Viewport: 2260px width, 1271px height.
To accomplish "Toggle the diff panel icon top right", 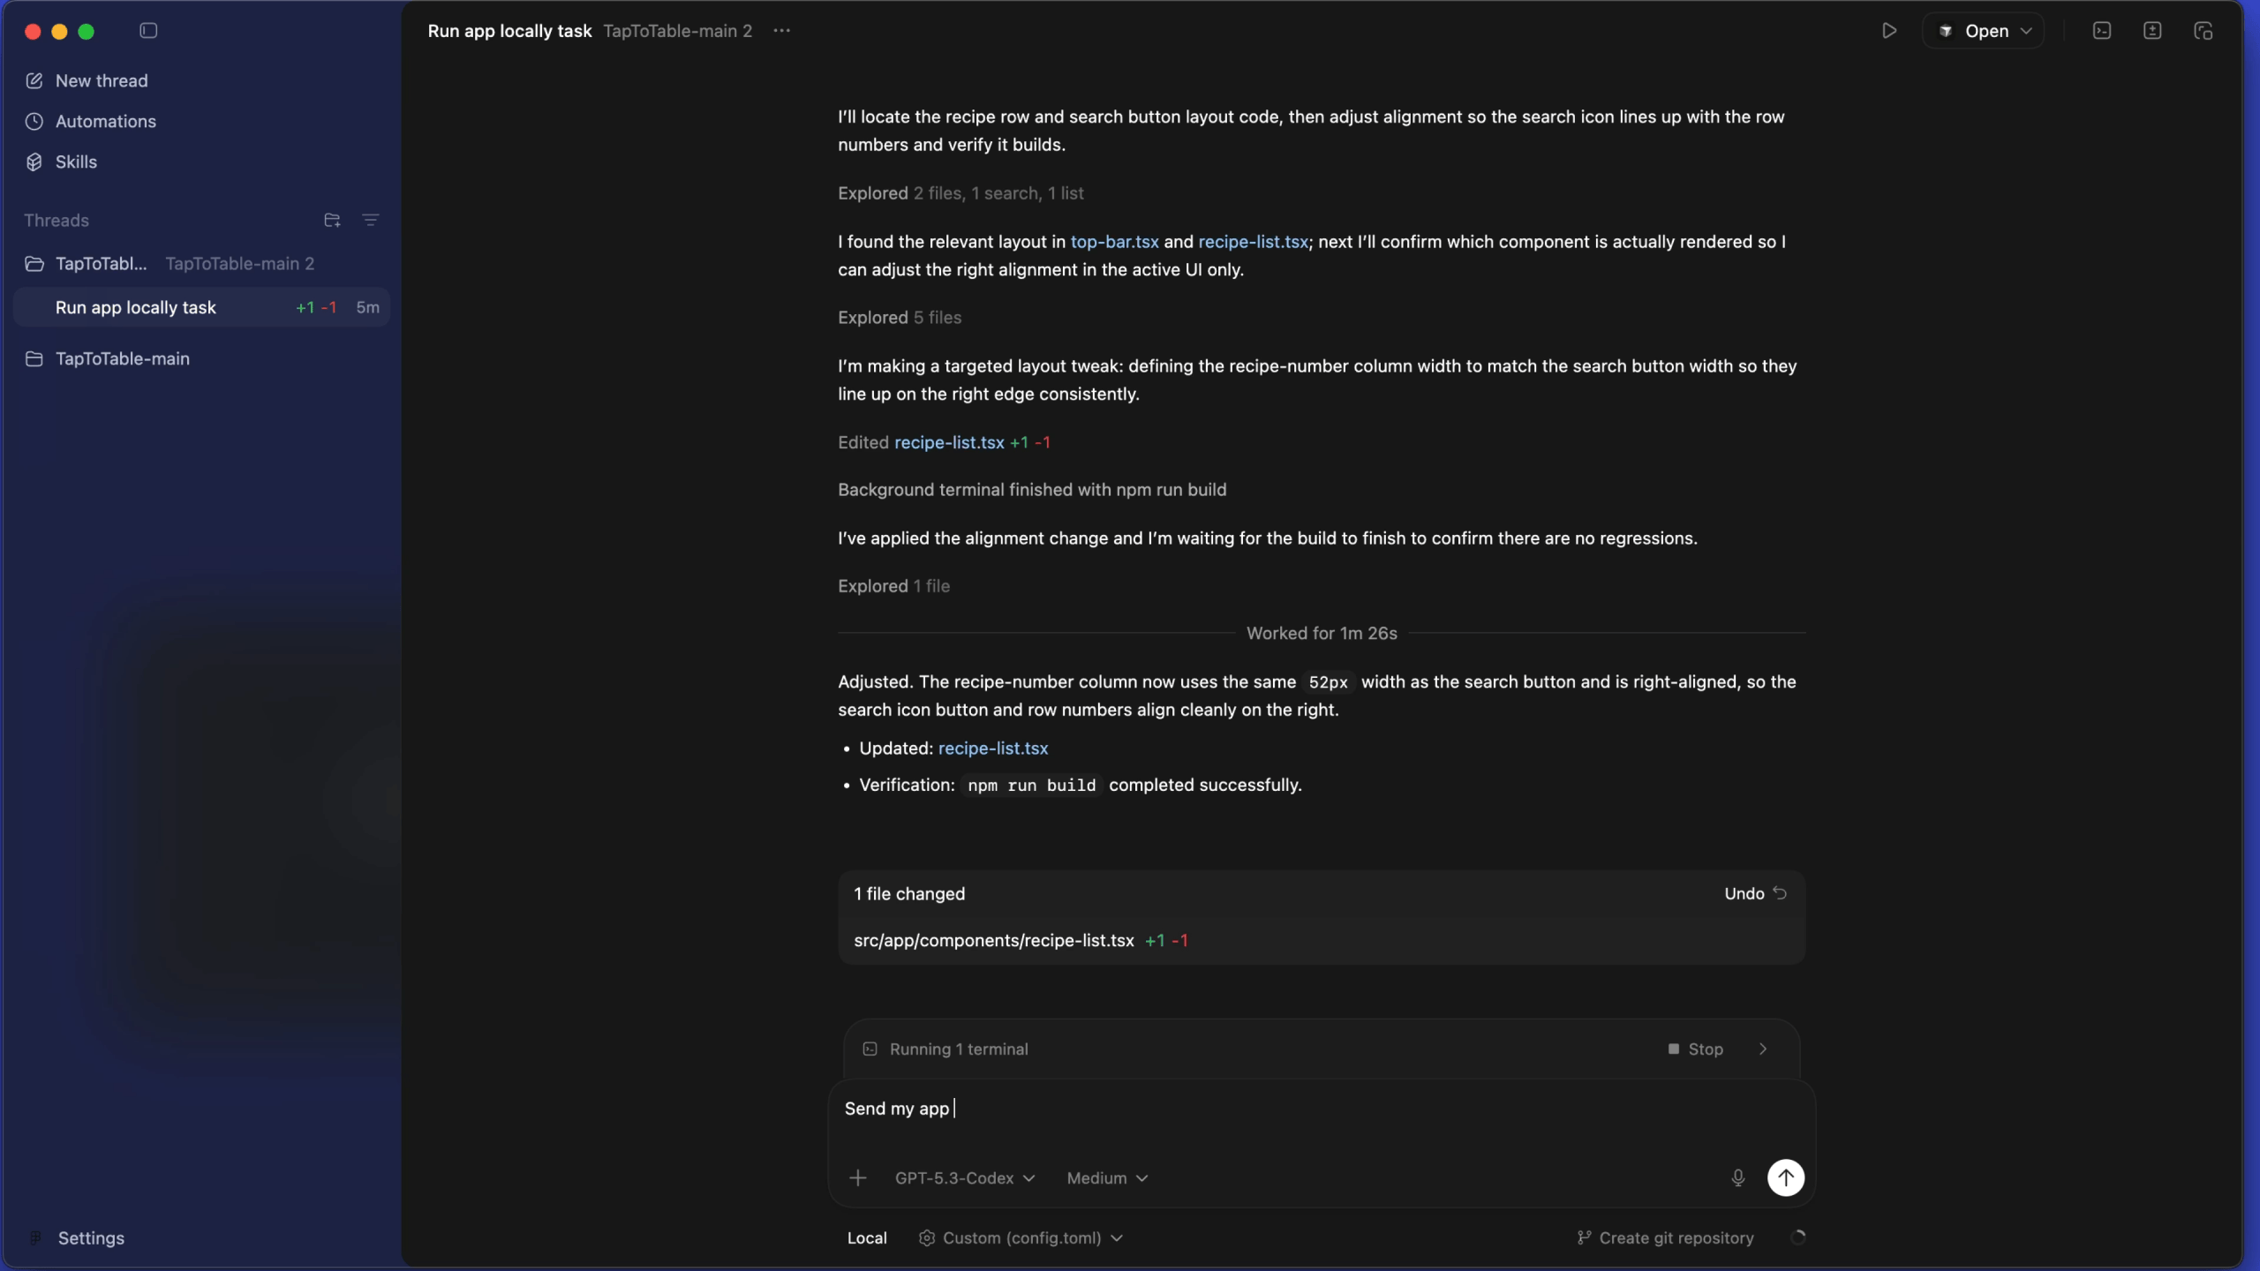I will pyautogui.click(x=2152, y=31).
